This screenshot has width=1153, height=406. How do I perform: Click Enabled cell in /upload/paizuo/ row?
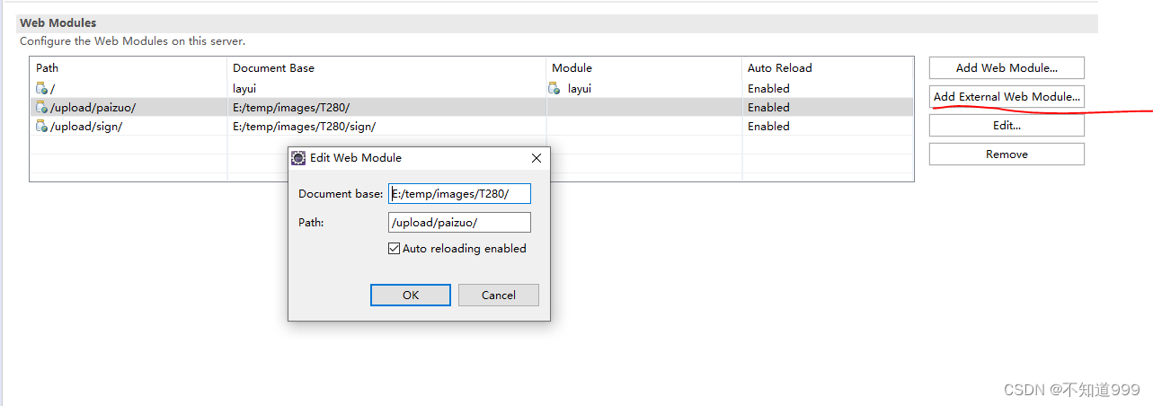[768, 108]
